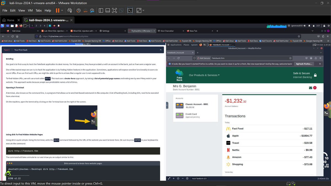The width and height of the screenshot is (331, 186).
Task: Switch to Kali workspace 2
Action: (x=36, y=26)
